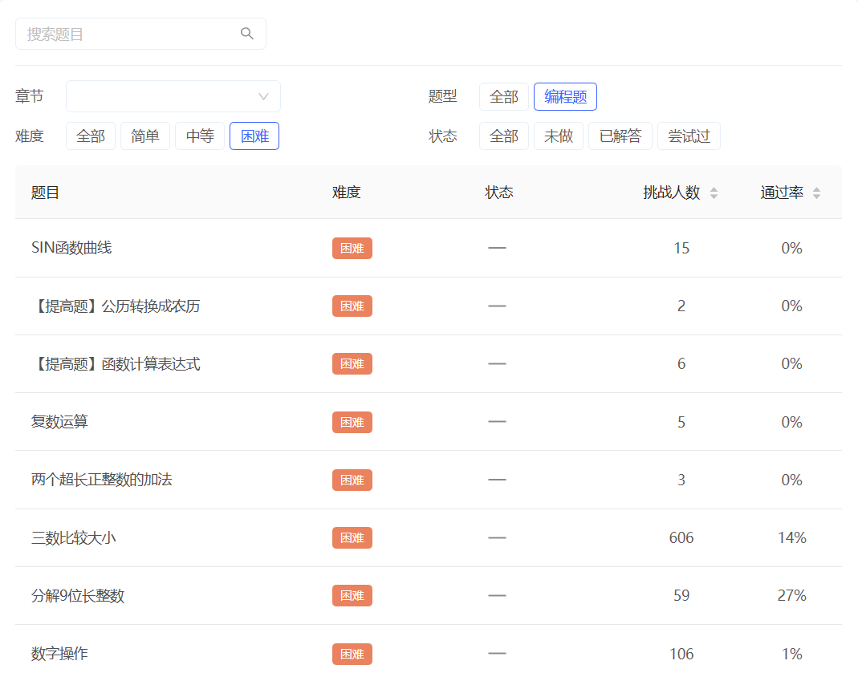The height and width of the screenshot is (681, 858).
Task: Select 困难 difficulty filter
Action: 254,136
